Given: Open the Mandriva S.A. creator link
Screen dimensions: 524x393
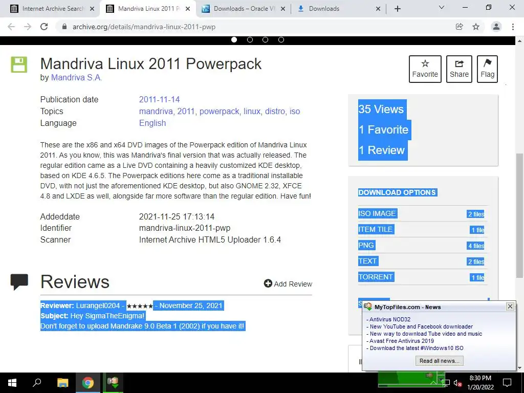Looking at the screenshot, I should (x=77, y=78).
